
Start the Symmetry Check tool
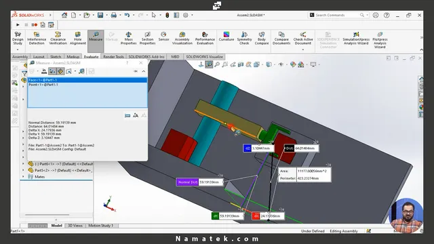pos(244,38)
